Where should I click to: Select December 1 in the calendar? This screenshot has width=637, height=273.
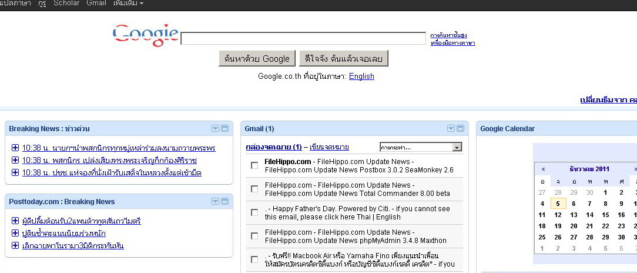(605, 192)
